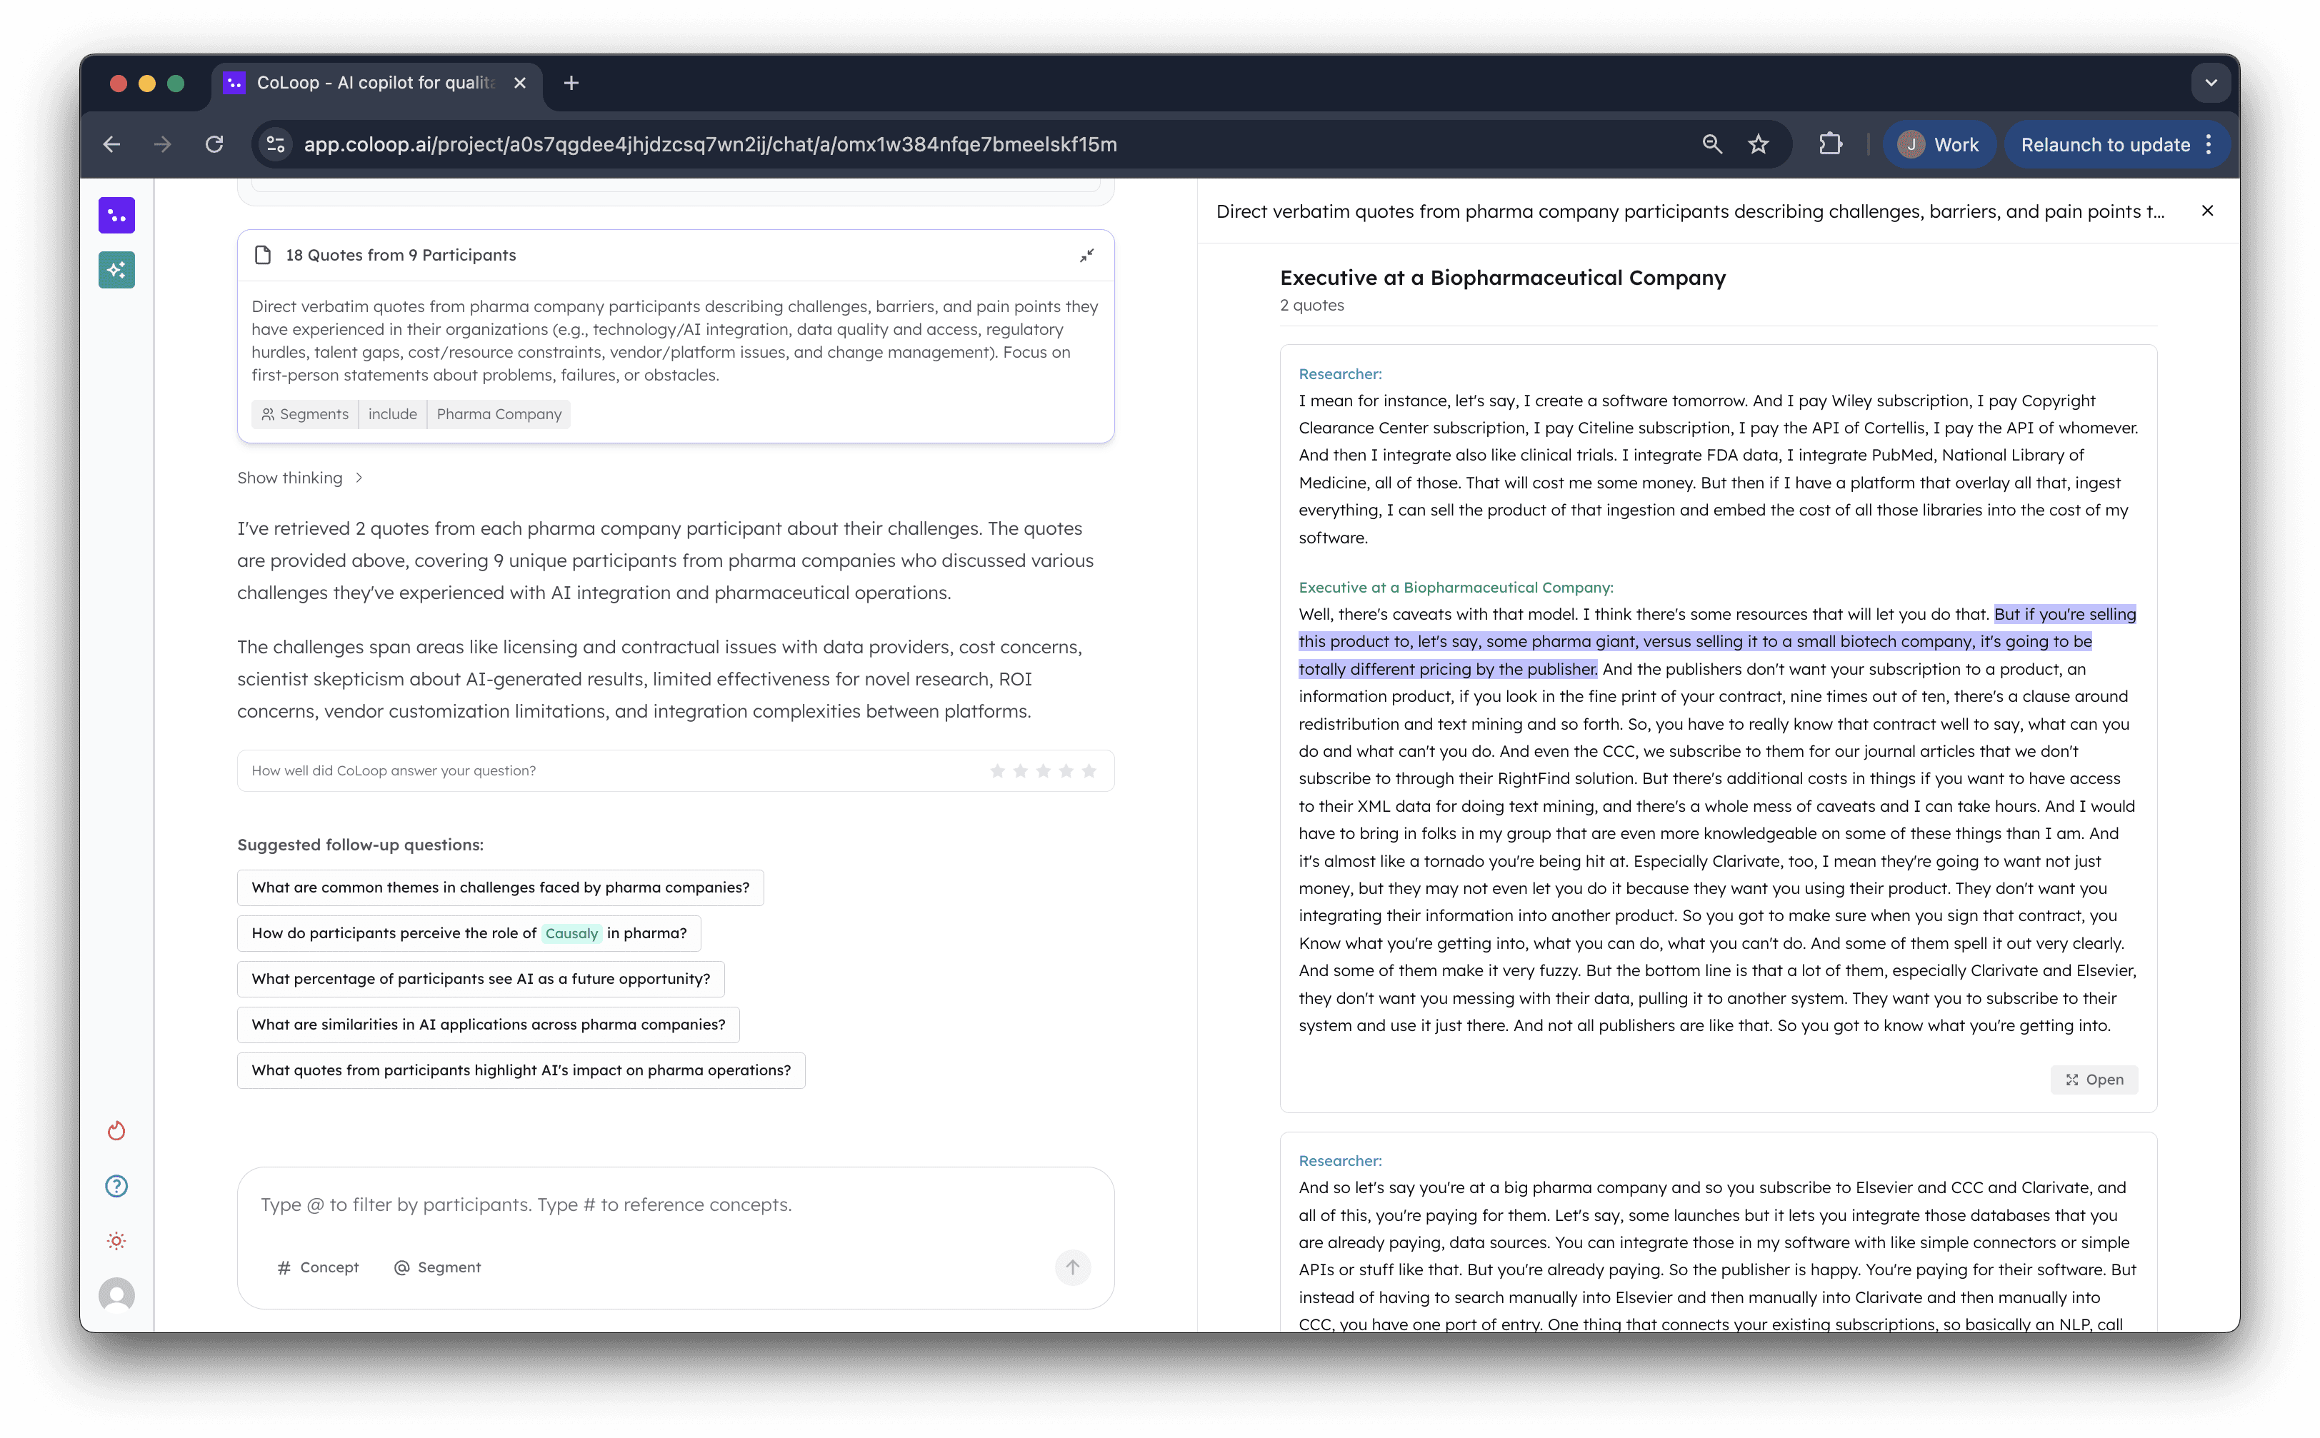This screenshot has height=1438, width=2320.
Task: Open the full transcript via Open button
Action: (2094, 1080)
